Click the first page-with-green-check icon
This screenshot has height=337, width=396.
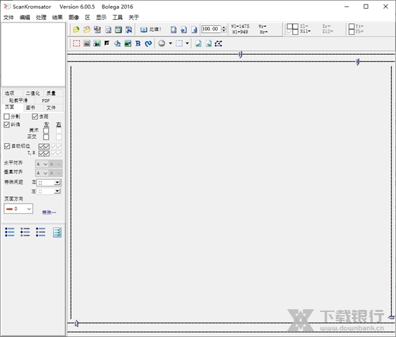click(x=198, y=44)
